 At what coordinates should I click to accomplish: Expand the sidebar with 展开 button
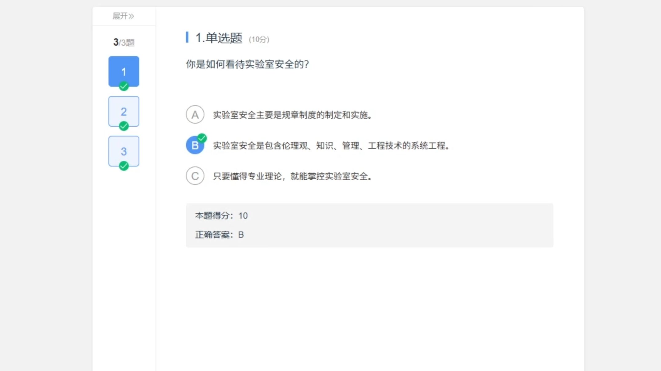[x=123, y=16]
